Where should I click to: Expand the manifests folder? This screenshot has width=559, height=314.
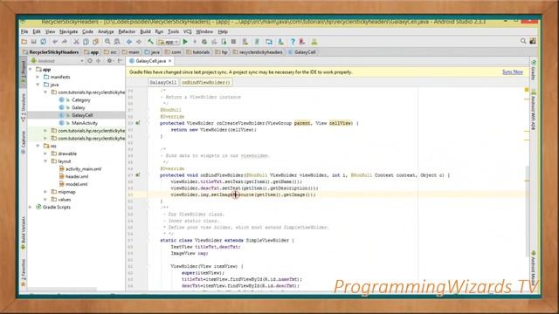point(38,77)
